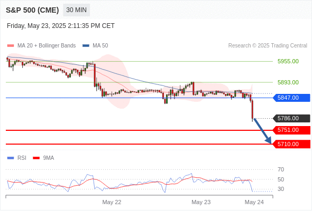Click the S&P 500 (CME) title
The width and height of the screenshot is (312, 211).
pos(32,10)
